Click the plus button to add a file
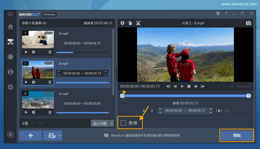Viewport: 260px width, 149px height. [30, 136]
